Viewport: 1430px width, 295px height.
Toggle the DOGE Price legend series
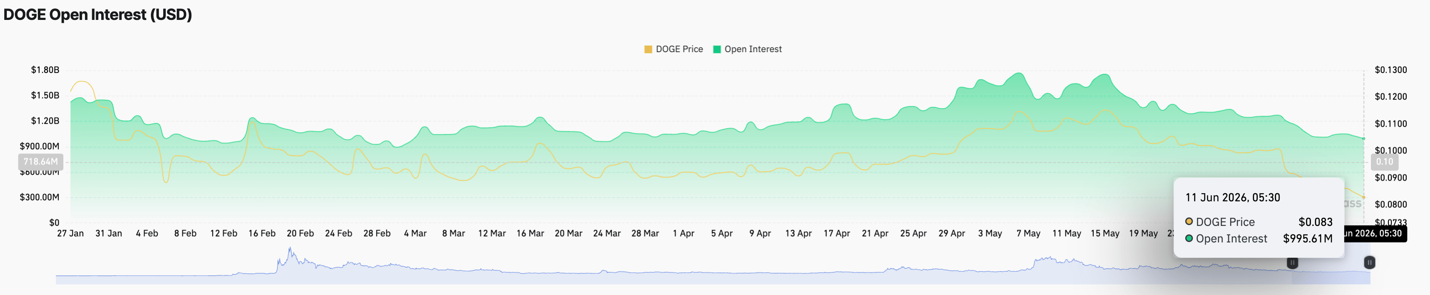673,49
